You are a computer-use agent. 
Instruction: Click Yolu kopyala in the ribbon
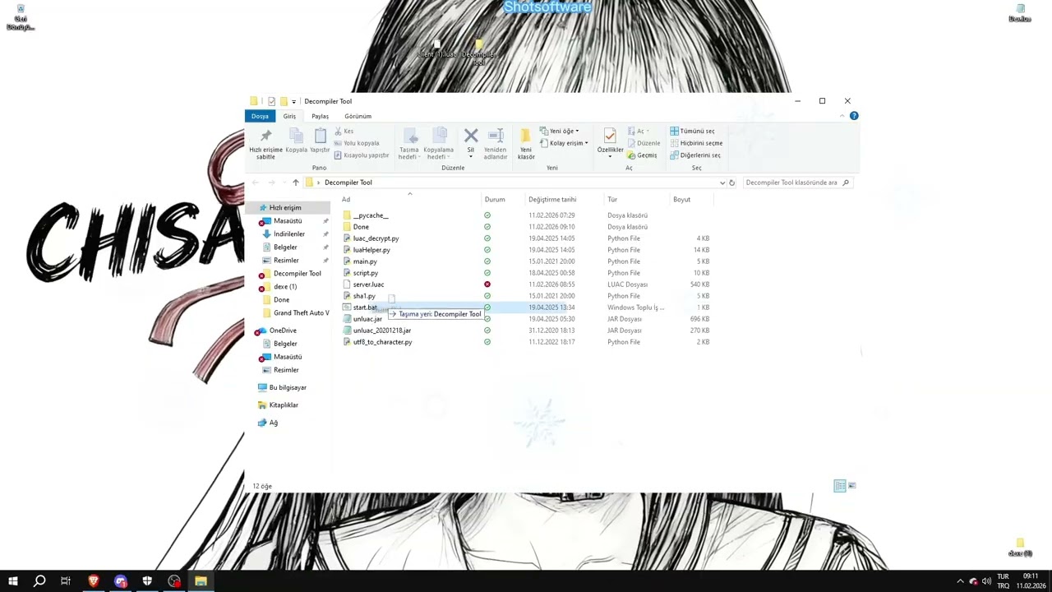(x=358, y=143)
